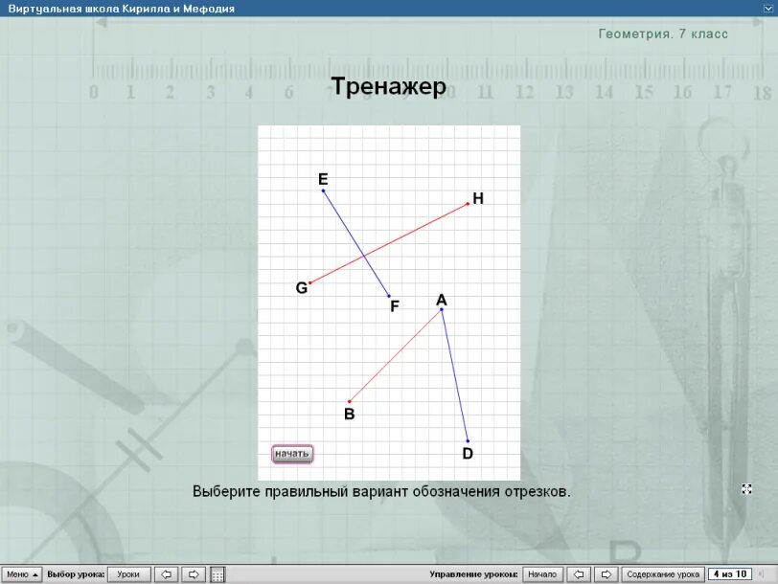Viewport: 778px width, 584px height.
Task: Open Содержание урока
Action: pos(663,574)
